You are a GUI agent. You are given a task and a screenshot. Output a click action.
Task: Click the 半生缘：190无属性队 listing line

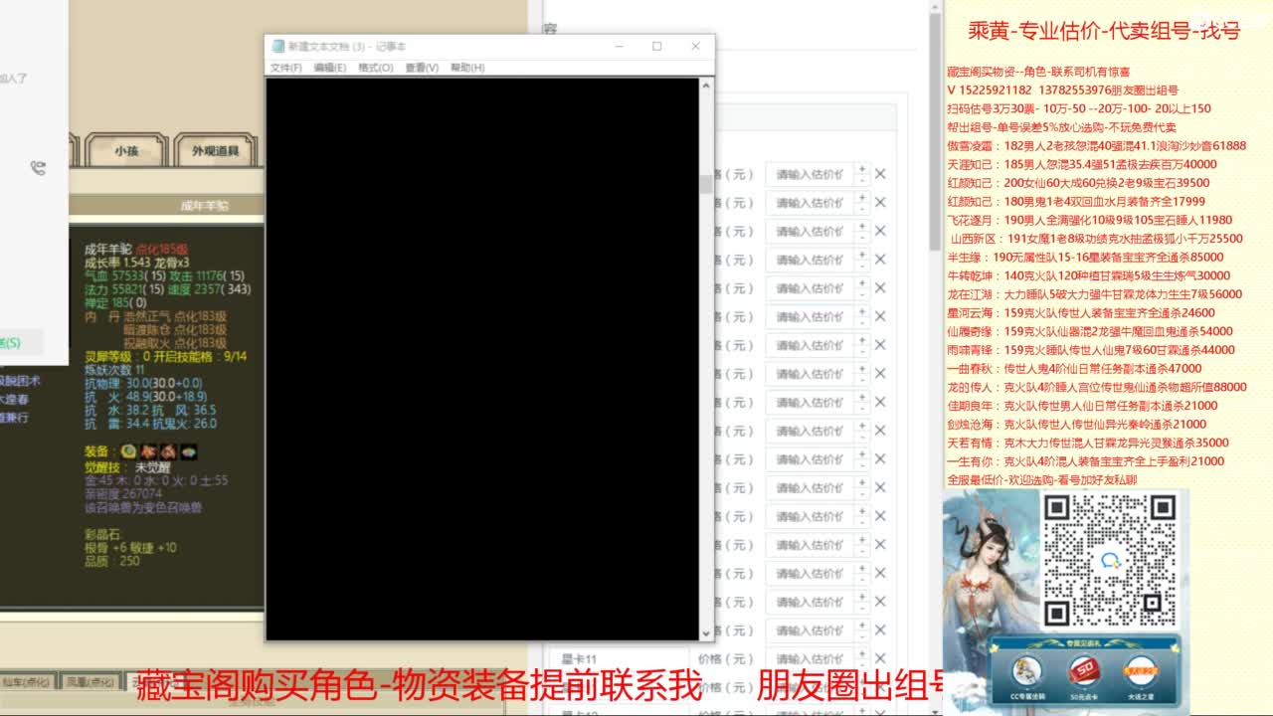(1086, 258)
